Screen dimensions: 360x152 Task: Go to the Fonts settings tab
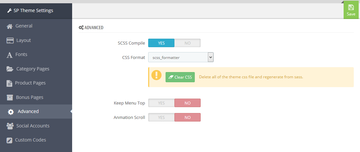(21, 54)
